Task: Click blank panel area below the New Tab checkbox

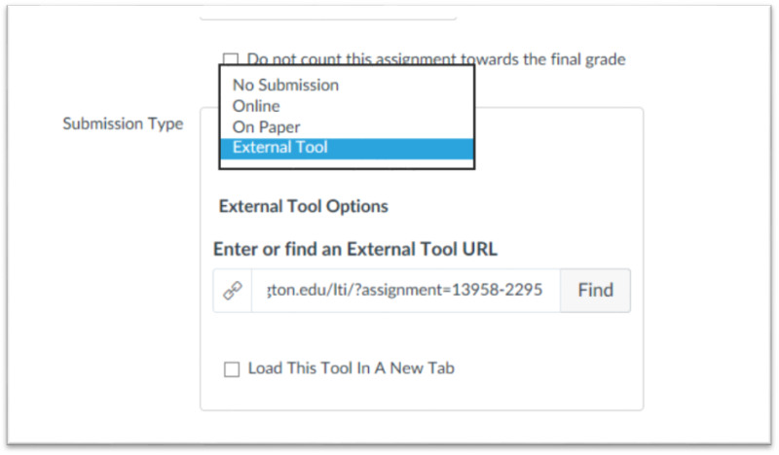Action: [x=422, y=395]
